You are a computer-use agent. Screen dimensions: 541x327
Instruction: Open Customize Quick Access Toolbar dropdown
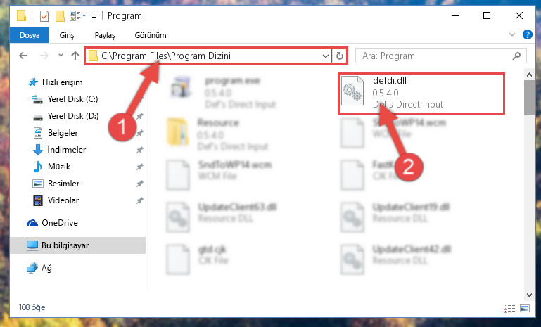(94, 17)
